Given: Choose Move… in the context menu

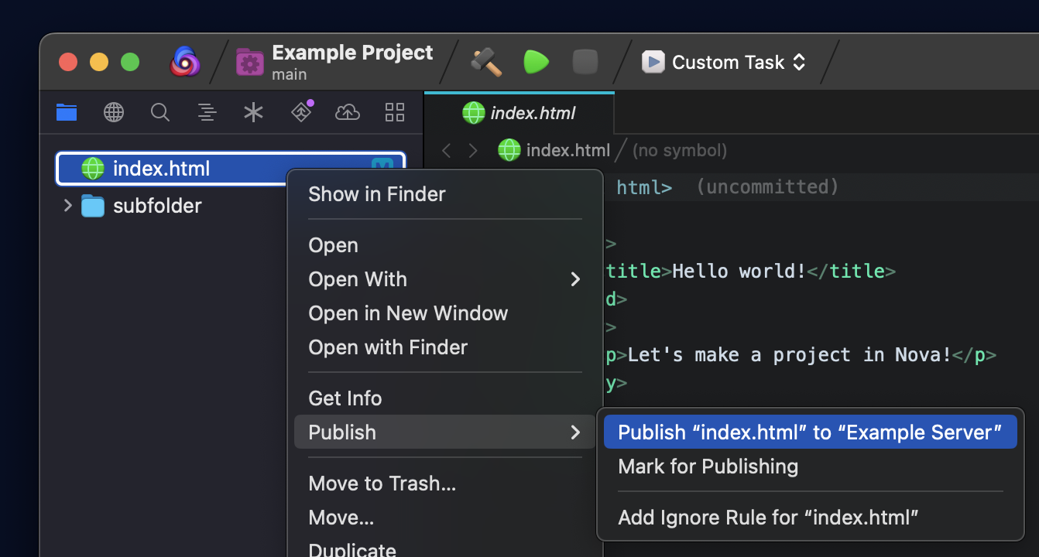Looking at the screenshot, I should 341,518.
